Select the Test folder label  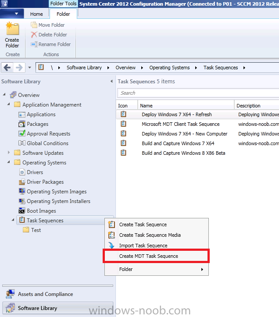point(36,230)
